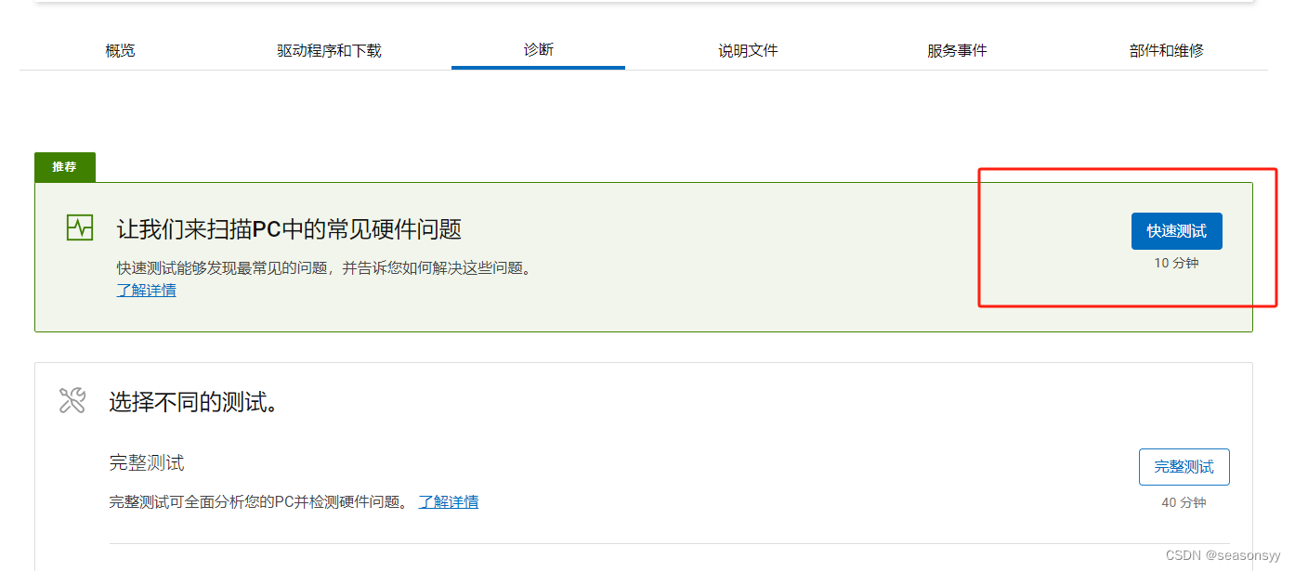The width and height of the screenshot is (1295, 571).
Task: Open the 说明文件 tab
Action: click(x=748, y=50)
